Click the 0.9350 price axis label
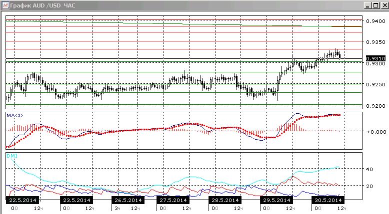389x214 pixels. pos(375,42)
